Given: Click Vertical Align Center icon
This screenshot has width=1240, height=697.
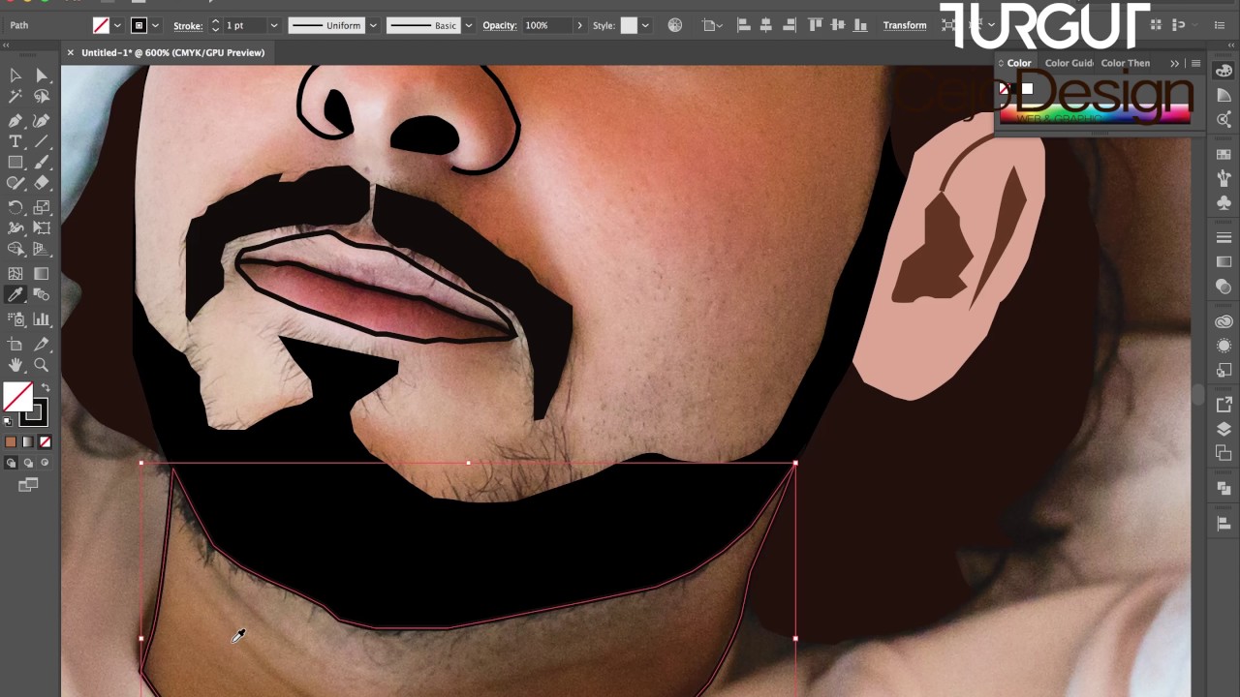Looking at the screenshot, I should tap(838, 25).
